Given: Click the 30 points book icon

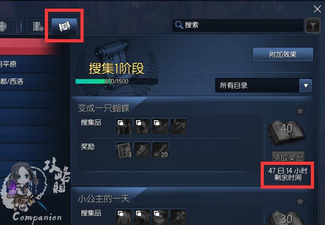Looking at the screenshot, I should coord(286,217).
